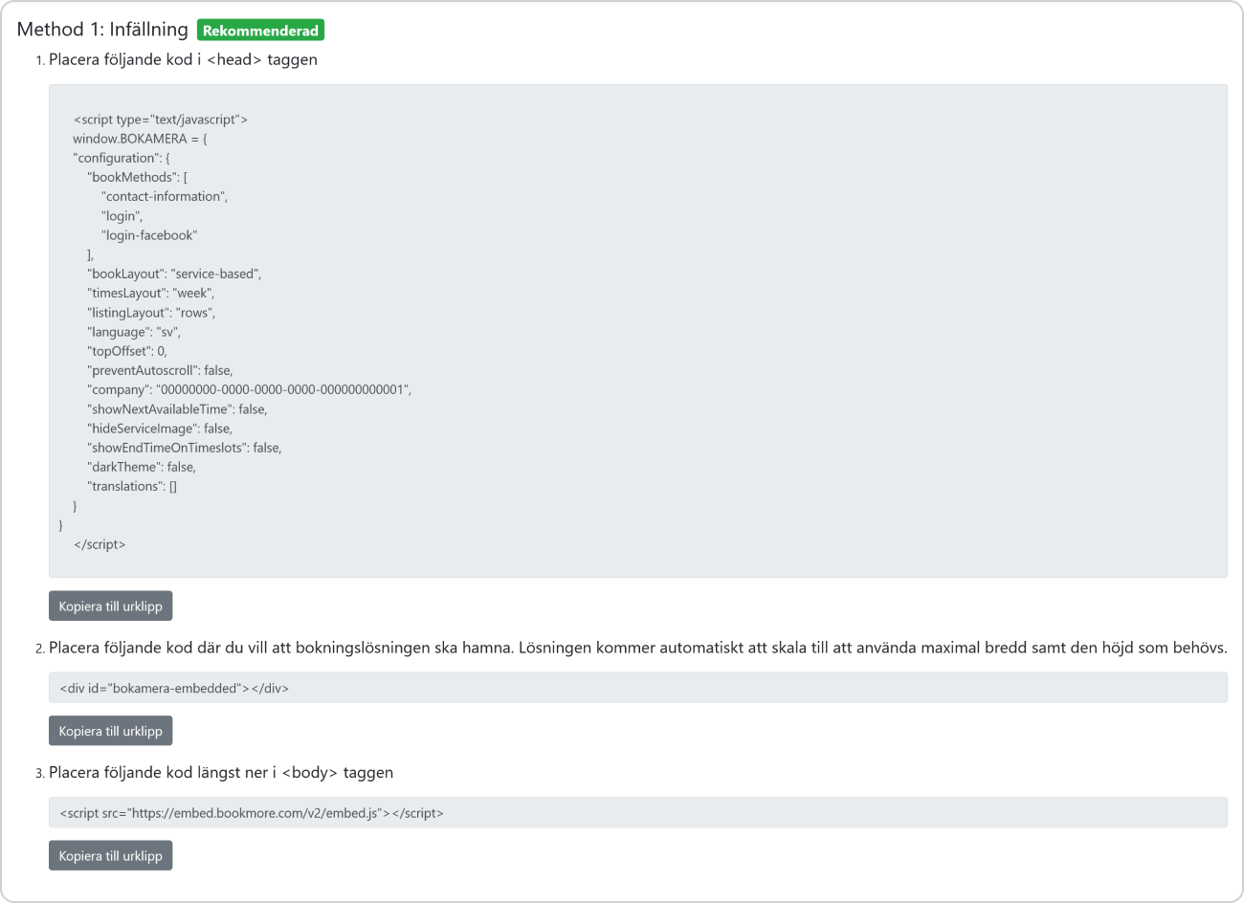Copy the head script configuration to clipboard
1244x903 pixels.
coord(111,606)
